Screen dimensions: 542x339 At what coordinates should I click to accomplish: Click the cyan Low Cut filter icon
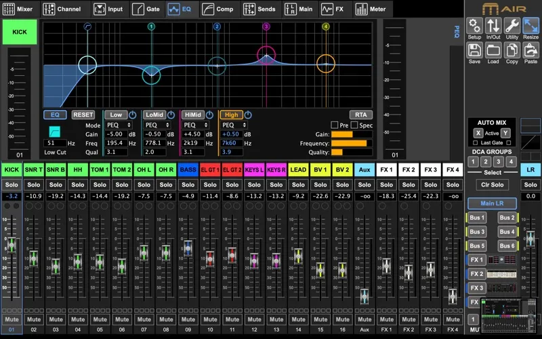coord(55,132)
